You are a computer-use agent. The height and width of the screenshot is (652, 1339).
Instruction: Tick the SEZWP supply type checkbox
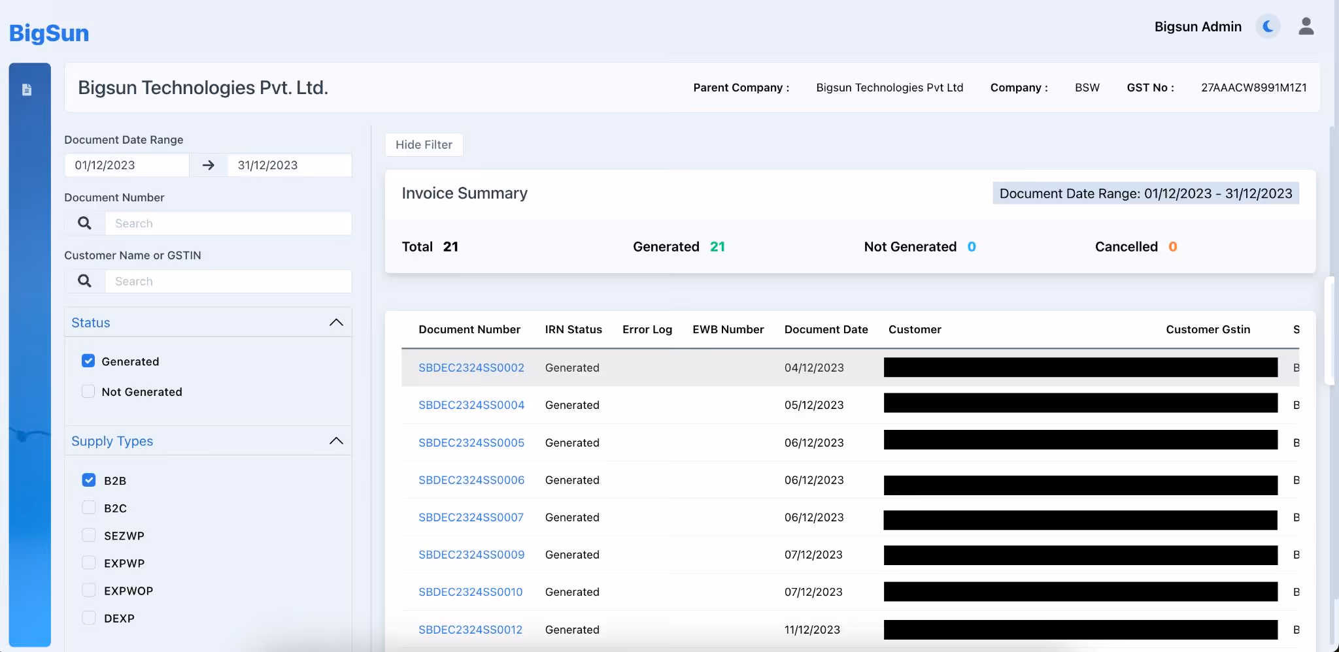pyautogui.click(x=89, y=535)
